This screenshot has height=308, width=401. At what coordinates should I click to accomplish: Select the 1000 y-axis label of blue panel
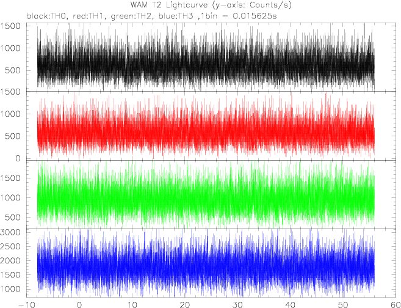(11, 289)
